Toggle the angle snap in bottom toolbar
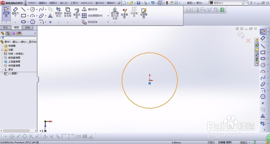 [91, 136]
